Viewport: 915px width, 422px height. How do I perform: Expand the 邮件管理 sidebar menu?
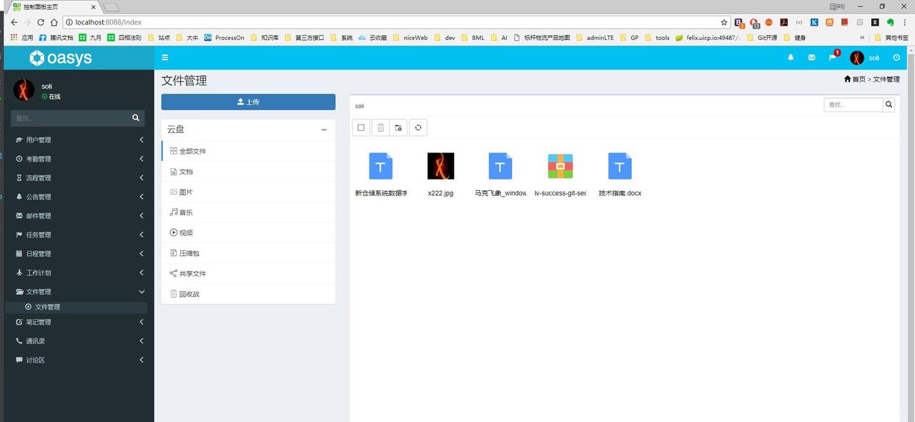point(79,216)
